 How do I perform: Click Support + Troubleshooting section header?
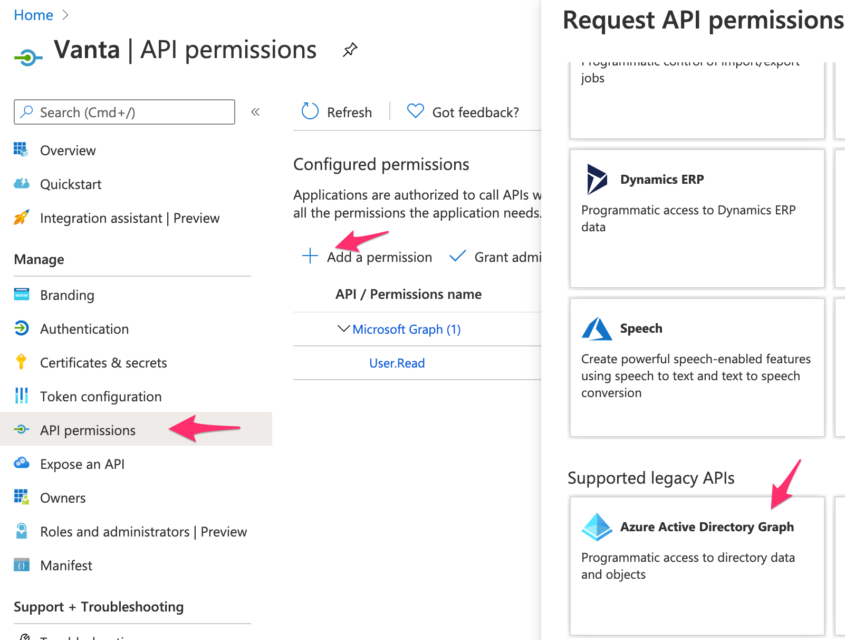[x=99, y=607]
